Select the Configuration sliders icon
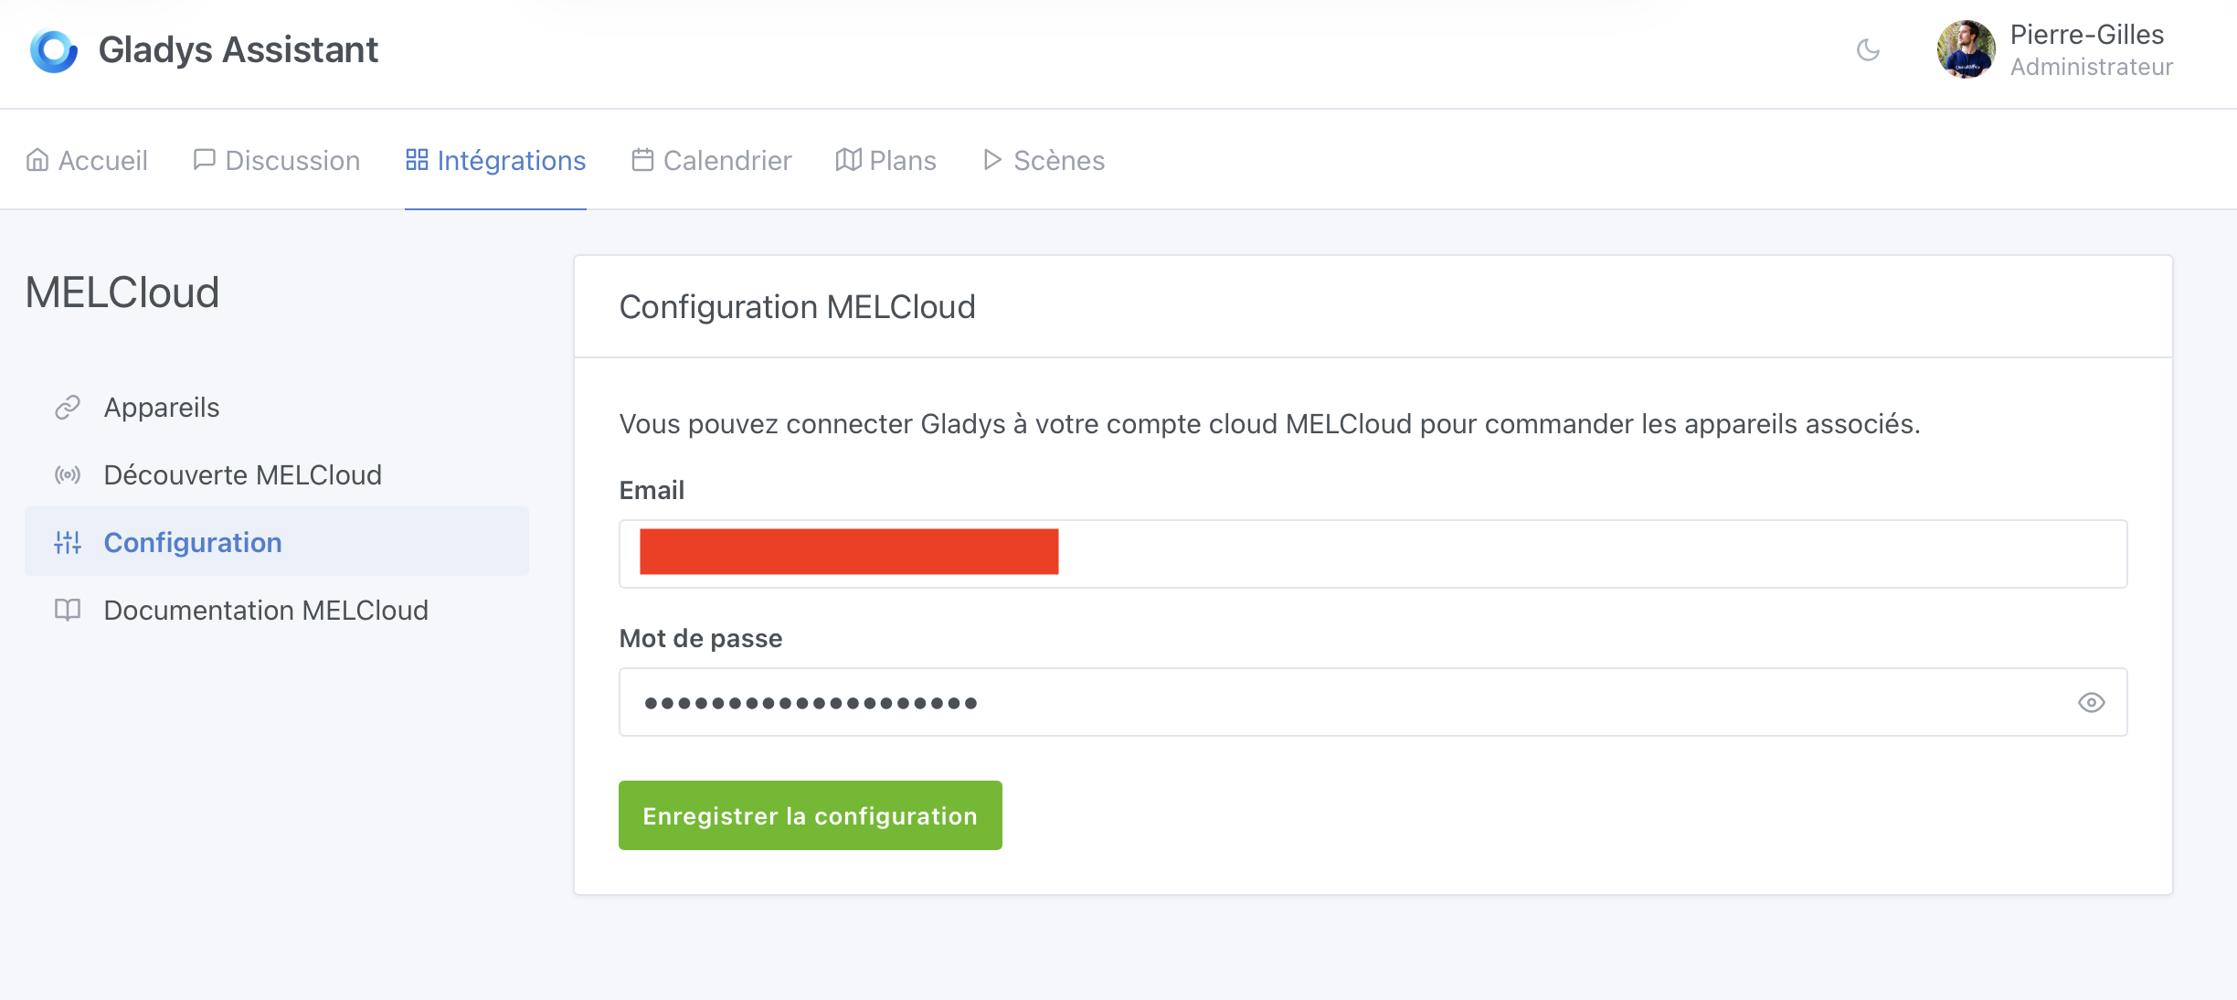Viewport: 2237px width, 1000px height. pyautogui.click(x=67, y=542)
